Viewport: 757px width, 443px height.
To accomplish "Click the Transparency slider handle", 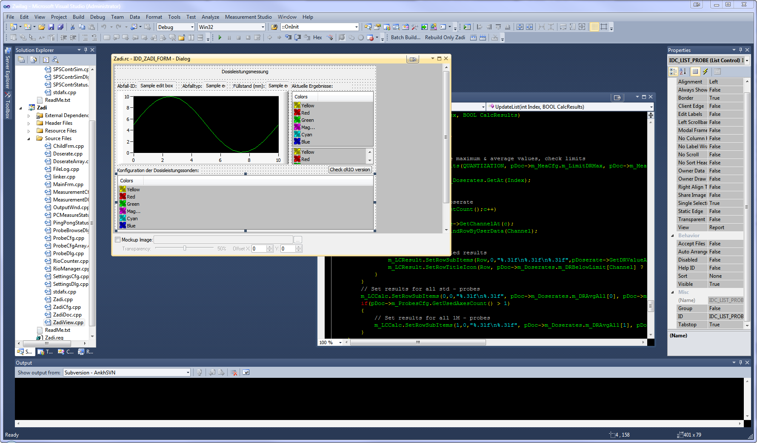I will (185, 248).
